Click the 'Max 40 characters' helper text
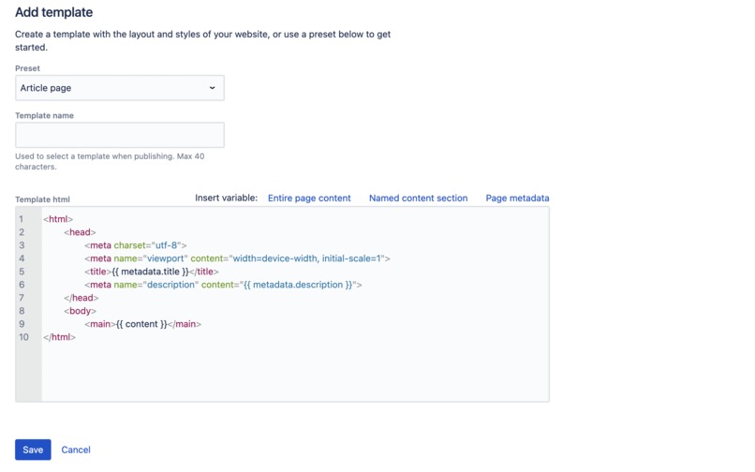This screenshot has height=472, width=755. tap(110, 161)
